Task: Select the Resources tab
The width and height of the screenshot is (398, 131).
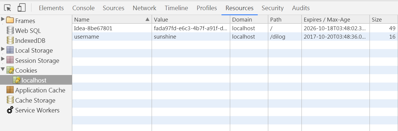Action: (239, 8)
